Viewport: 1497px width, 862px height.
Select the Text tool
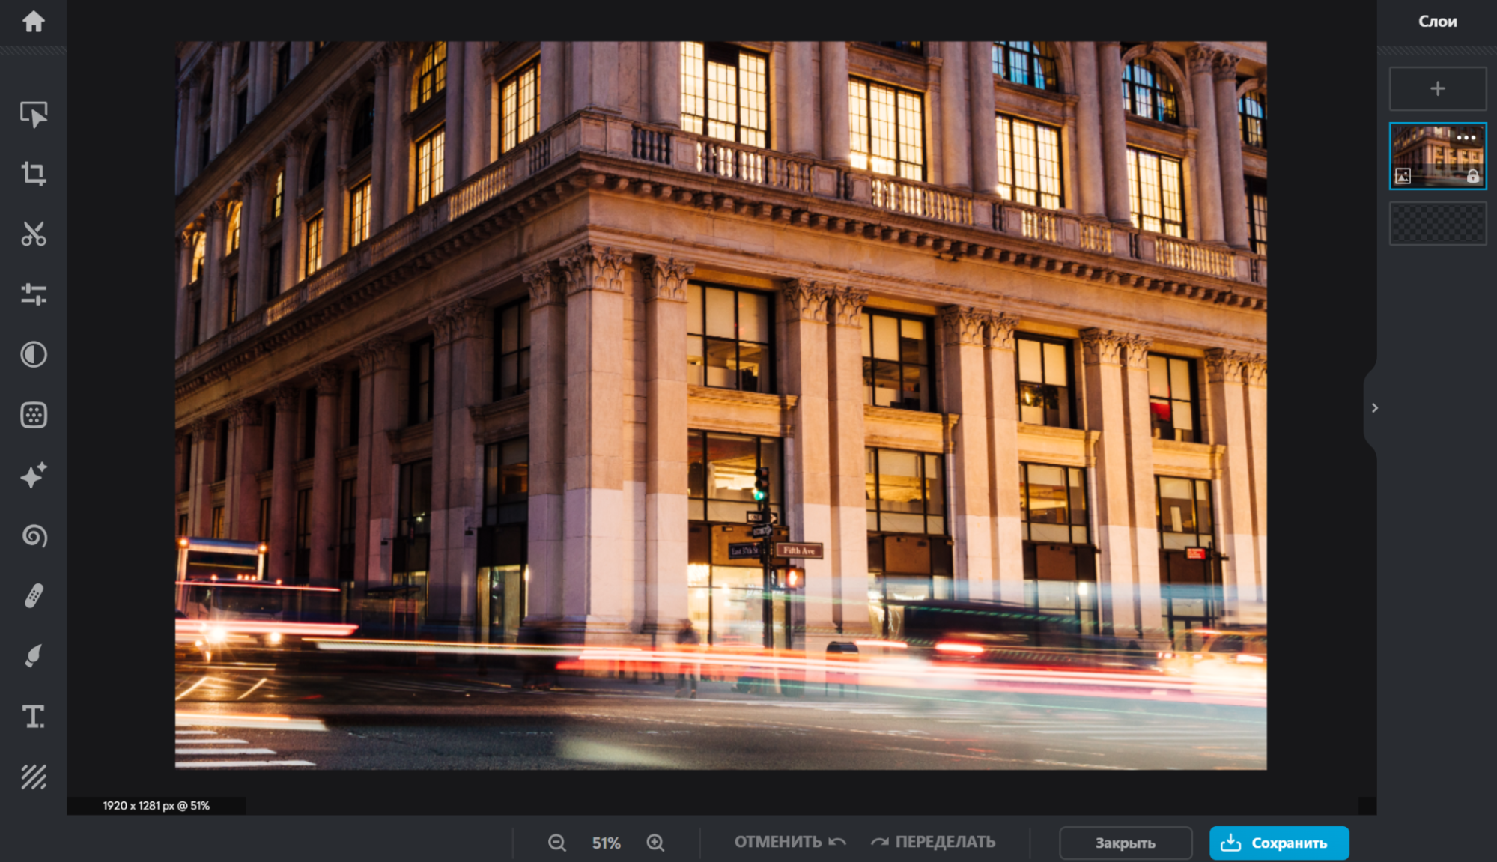33,717
